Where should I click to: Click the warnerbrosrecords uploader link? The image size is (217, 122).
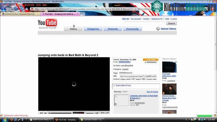pyautogui.click(x=170, y=107)
